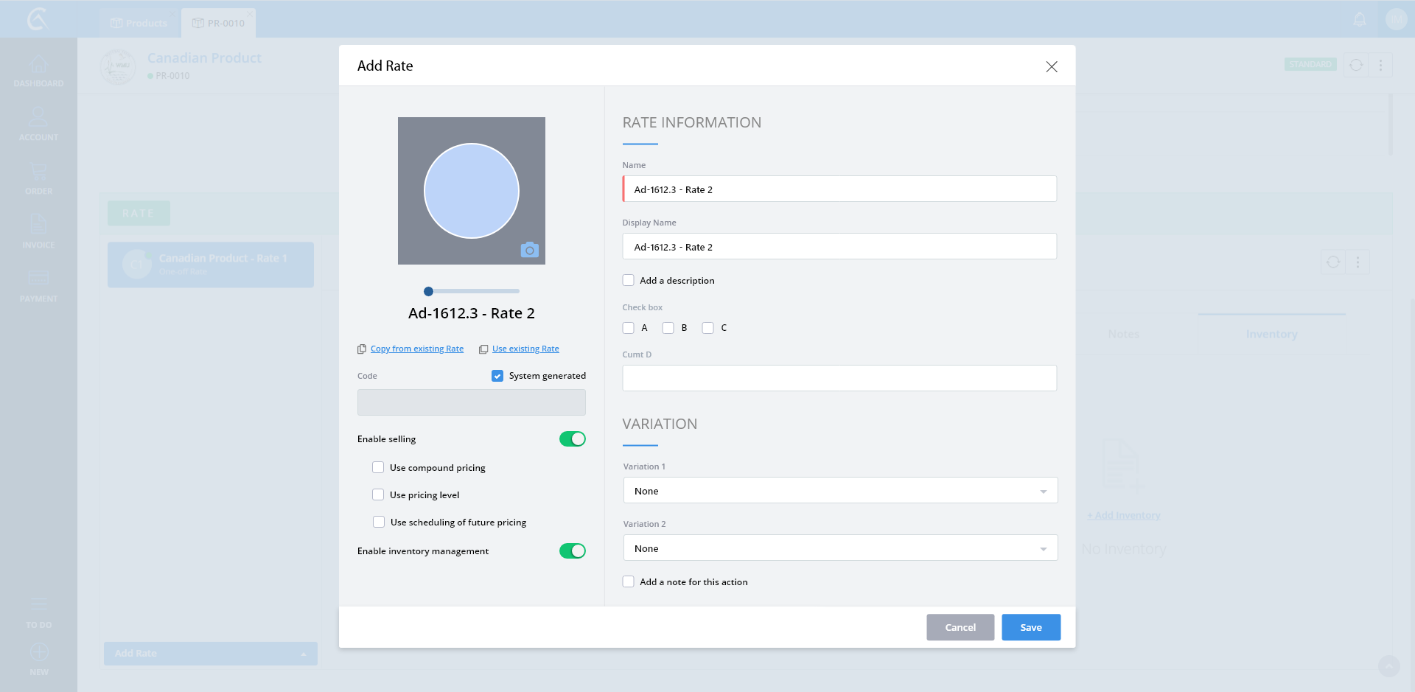Click the notification bell icon
The height and width of the screenshot is (692, 1415).
coord(1360,20)
